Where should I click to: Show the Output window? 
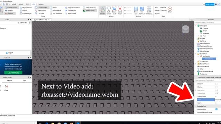pos(23,11)
